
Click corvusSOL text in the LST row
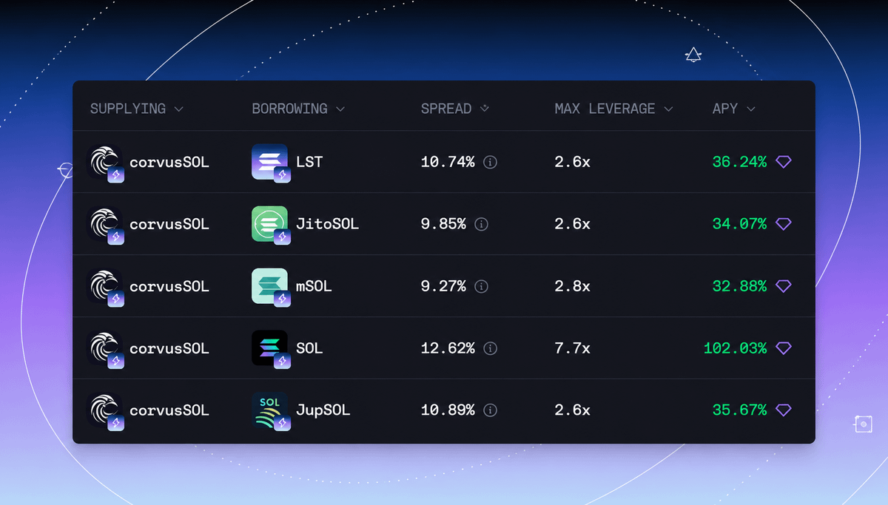[x=169, y=162]
